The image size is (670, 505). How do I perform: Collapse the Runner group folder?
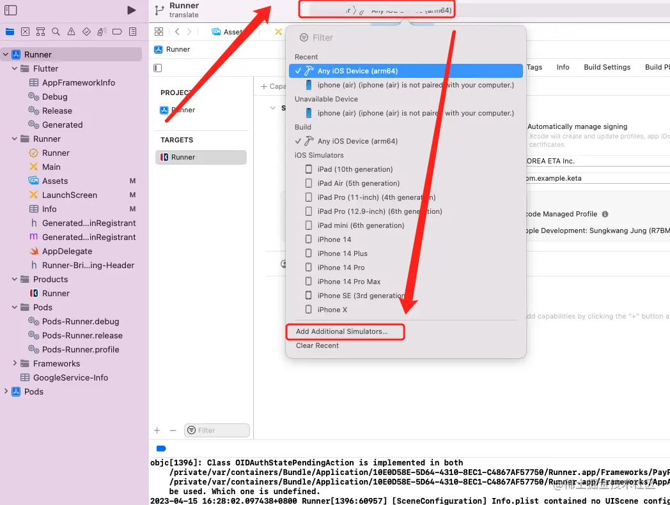pos(15,139)
